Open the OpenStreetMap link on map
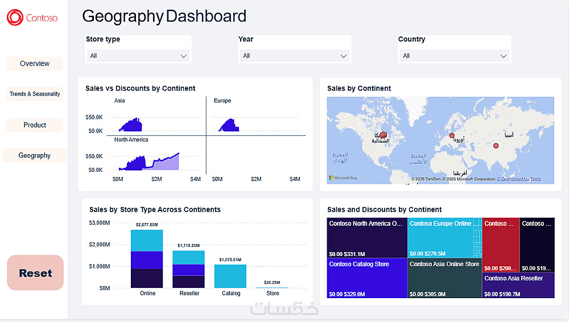Image resolution: width=569 pixels, height=322 pixels. [513, 179]
